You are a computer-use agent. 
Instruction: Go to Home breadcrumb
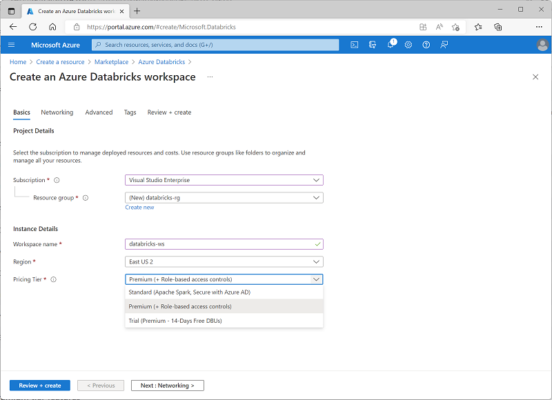(x=18, y=62)
